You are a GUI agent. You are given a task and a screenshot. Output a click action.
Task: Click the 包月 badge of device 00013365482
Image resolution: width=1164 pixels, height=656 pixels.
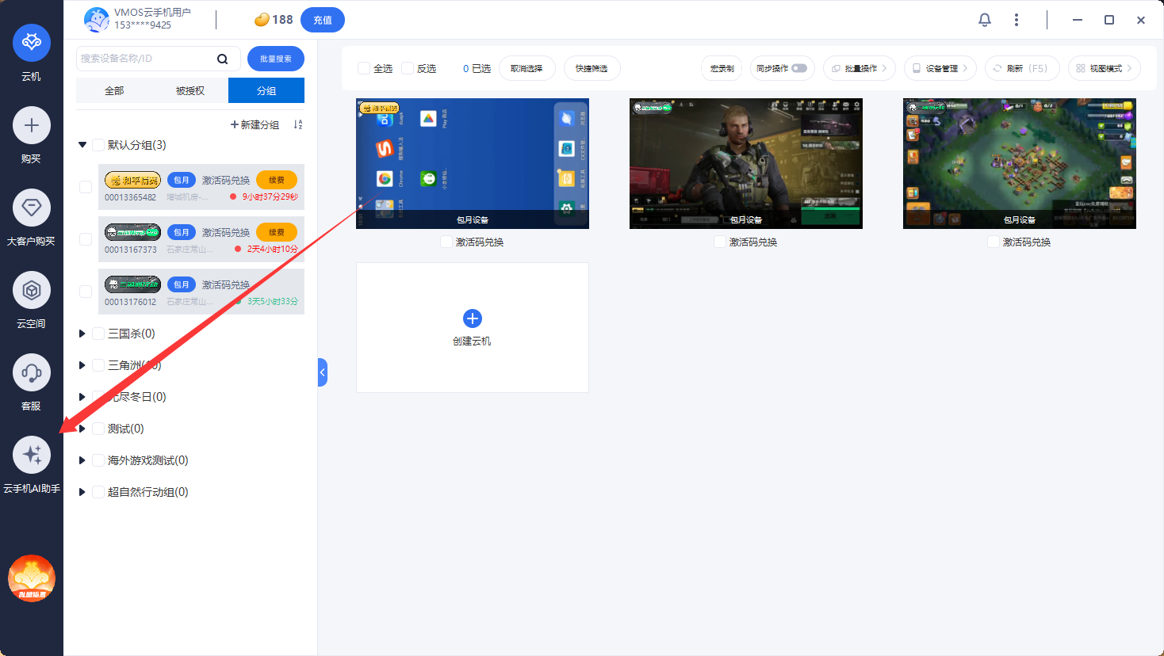click(182, 180)
